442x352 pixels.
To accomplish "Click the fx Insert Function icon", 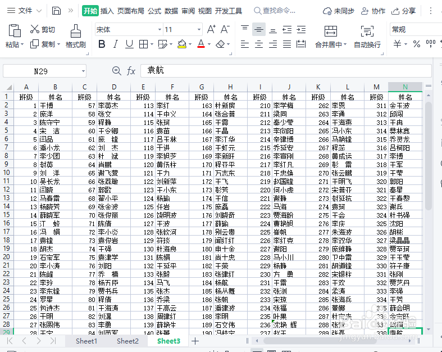I will pyautogui.click(x=131, y=71).
